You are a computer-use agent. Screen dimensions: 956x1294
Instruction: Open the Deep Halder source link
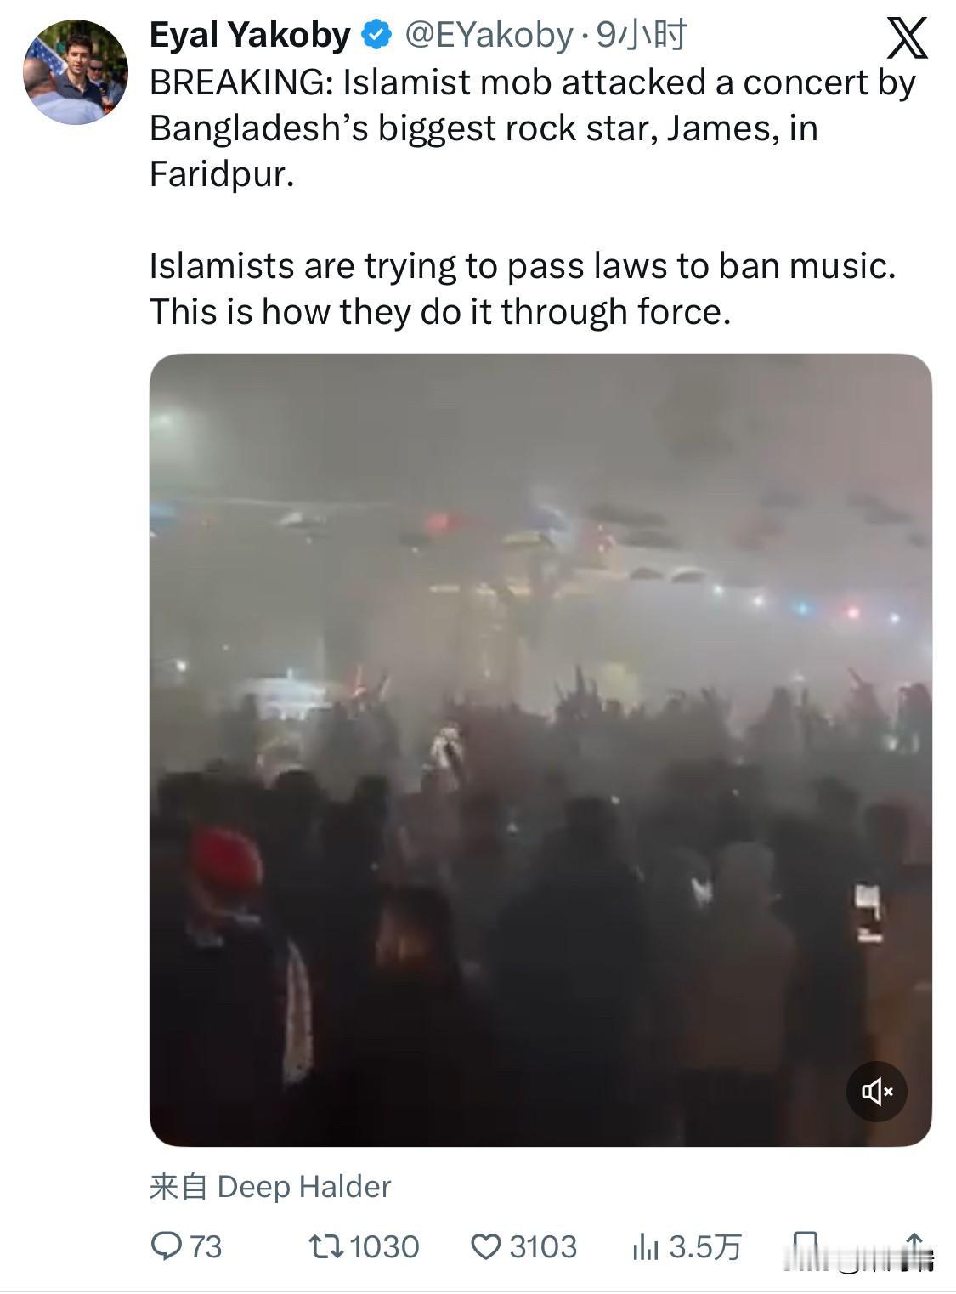304,1186
